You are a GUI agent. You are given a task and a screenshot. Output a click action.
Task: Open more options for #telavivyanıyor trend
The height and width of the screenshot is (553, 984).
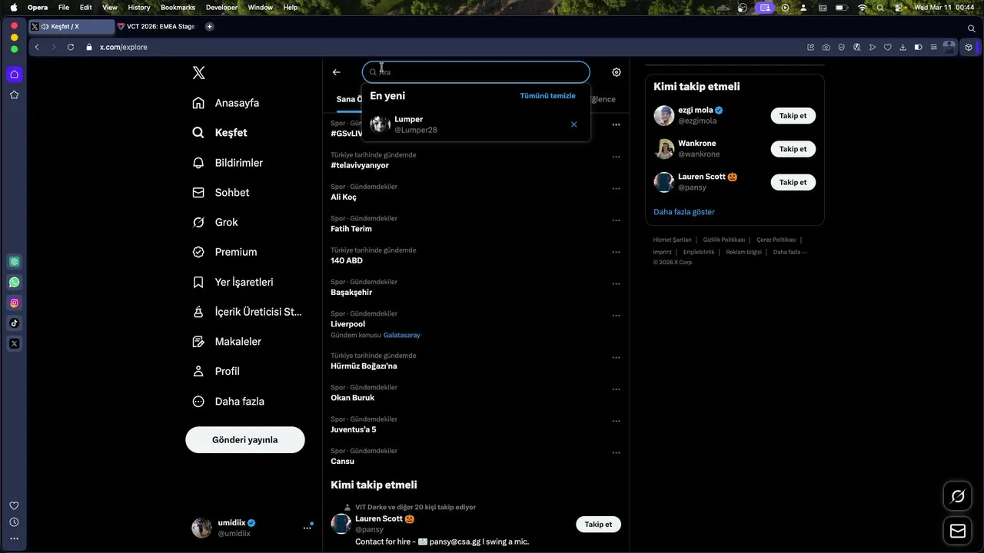616,157
